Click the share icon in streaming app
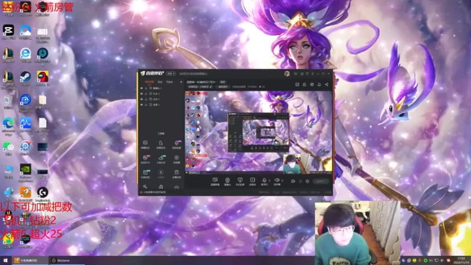471x265 pixels. pyautogui.click(x=327, y=84)
